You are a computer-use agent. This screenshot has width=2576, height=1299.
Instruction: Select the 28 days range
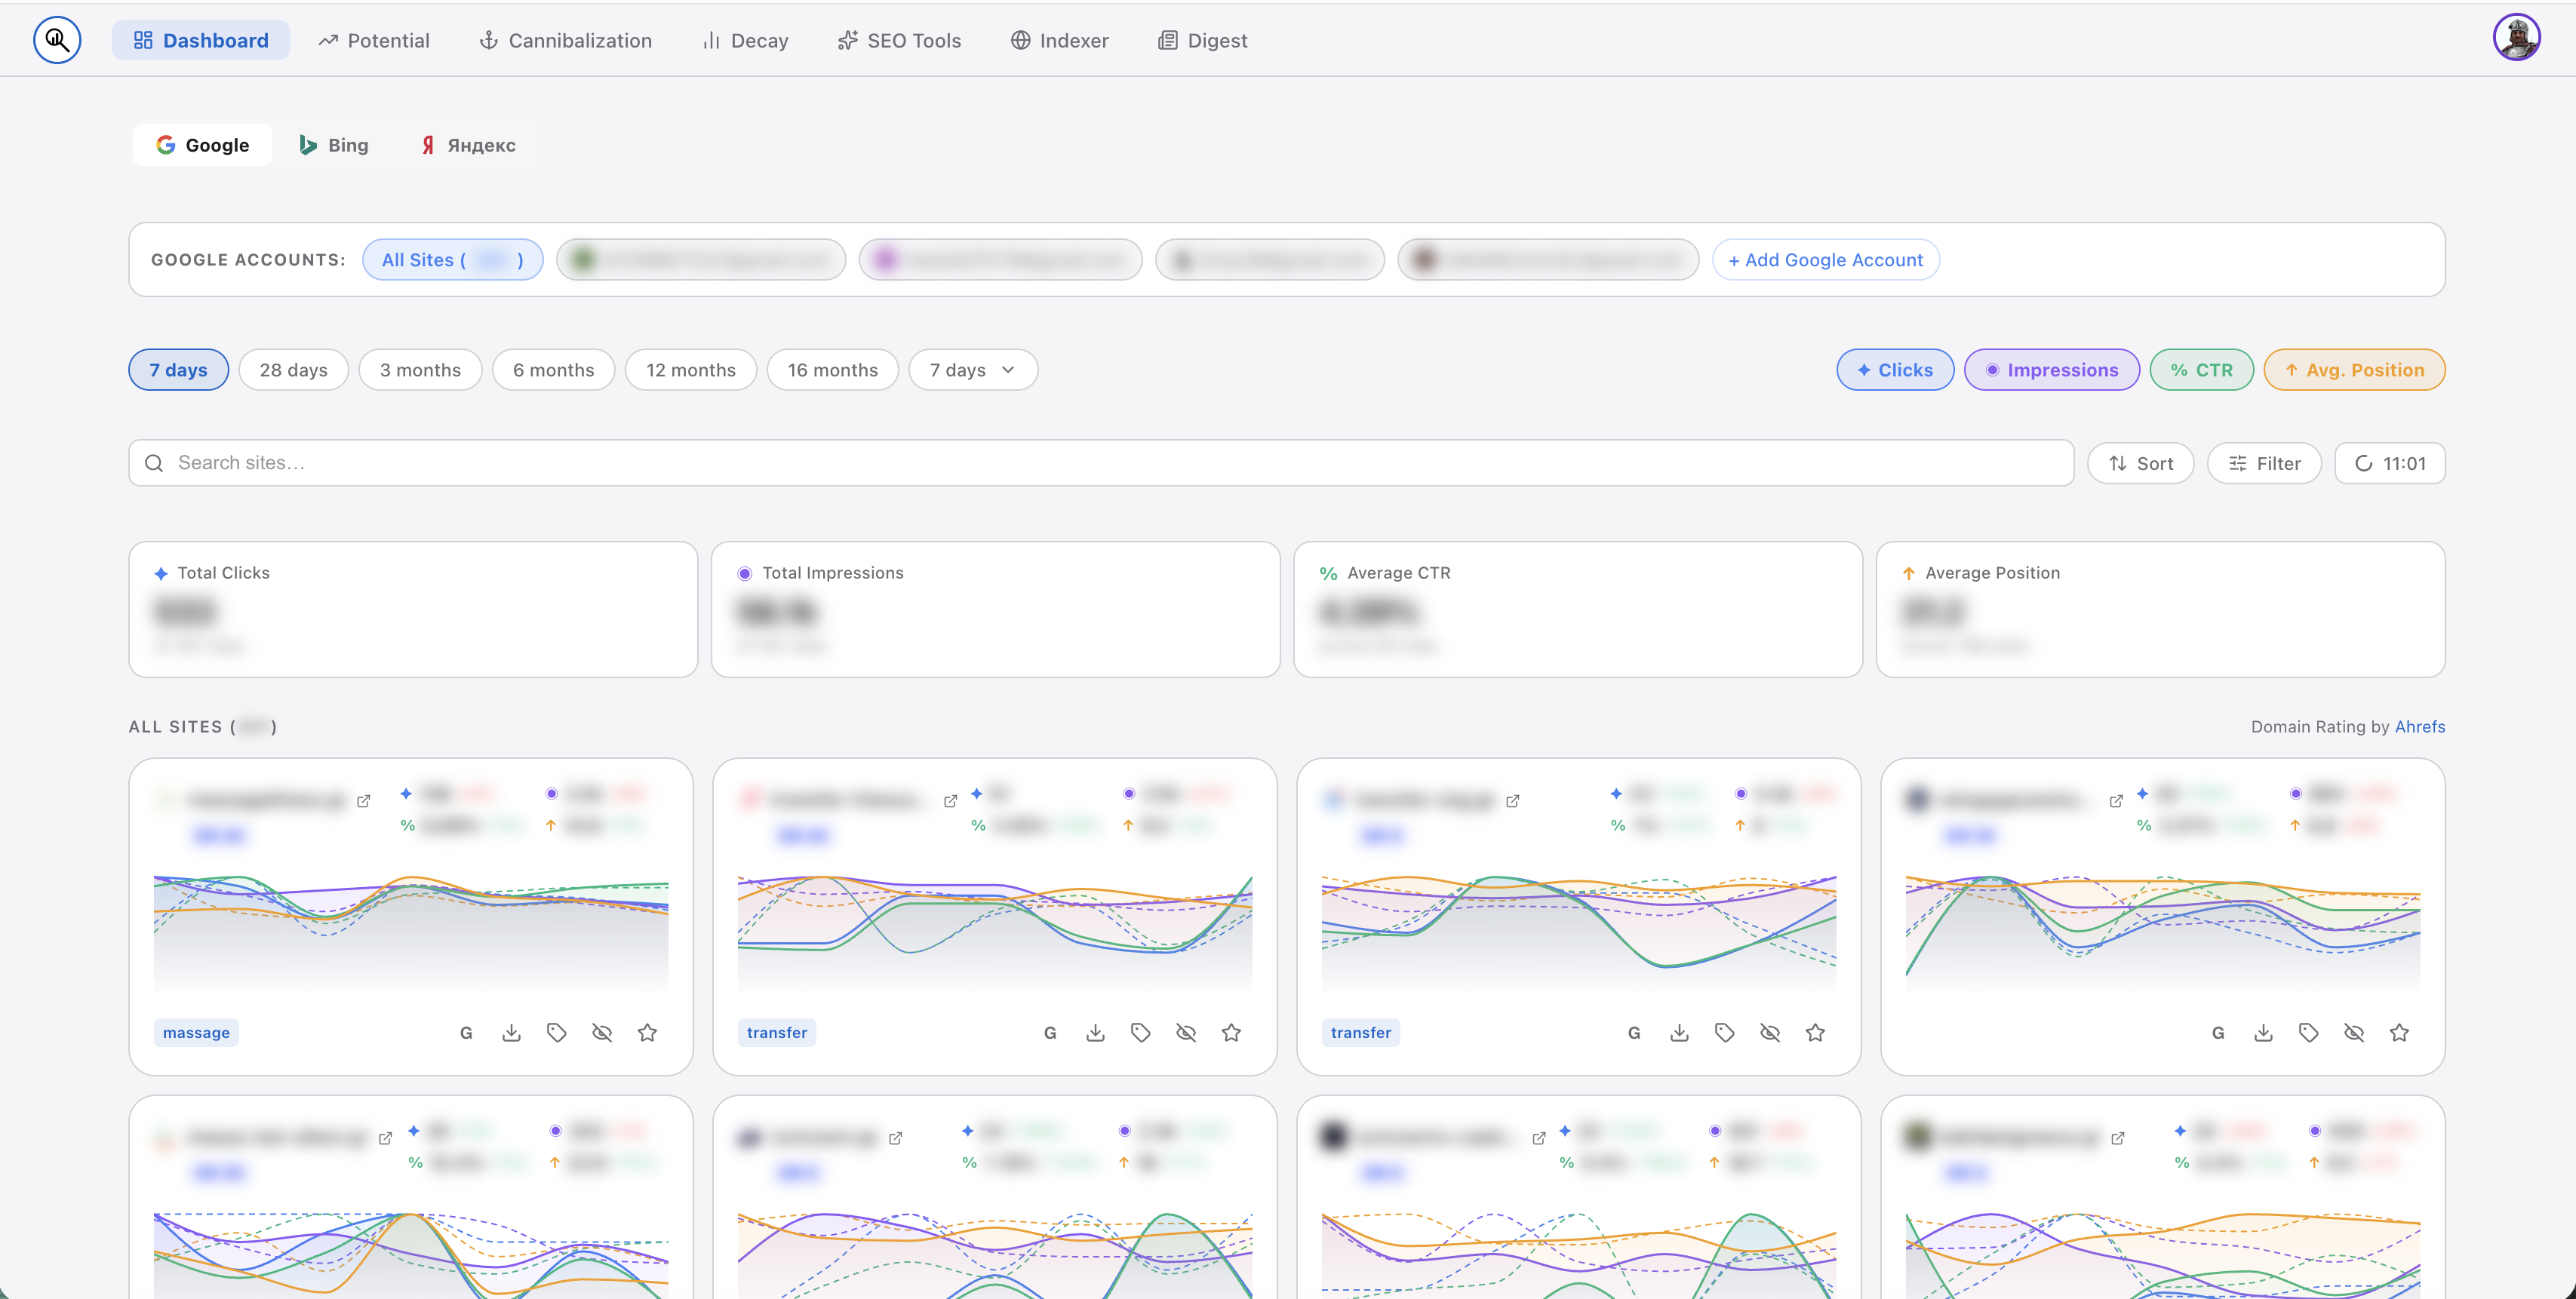pyautogui.click(x=294, y=370)
